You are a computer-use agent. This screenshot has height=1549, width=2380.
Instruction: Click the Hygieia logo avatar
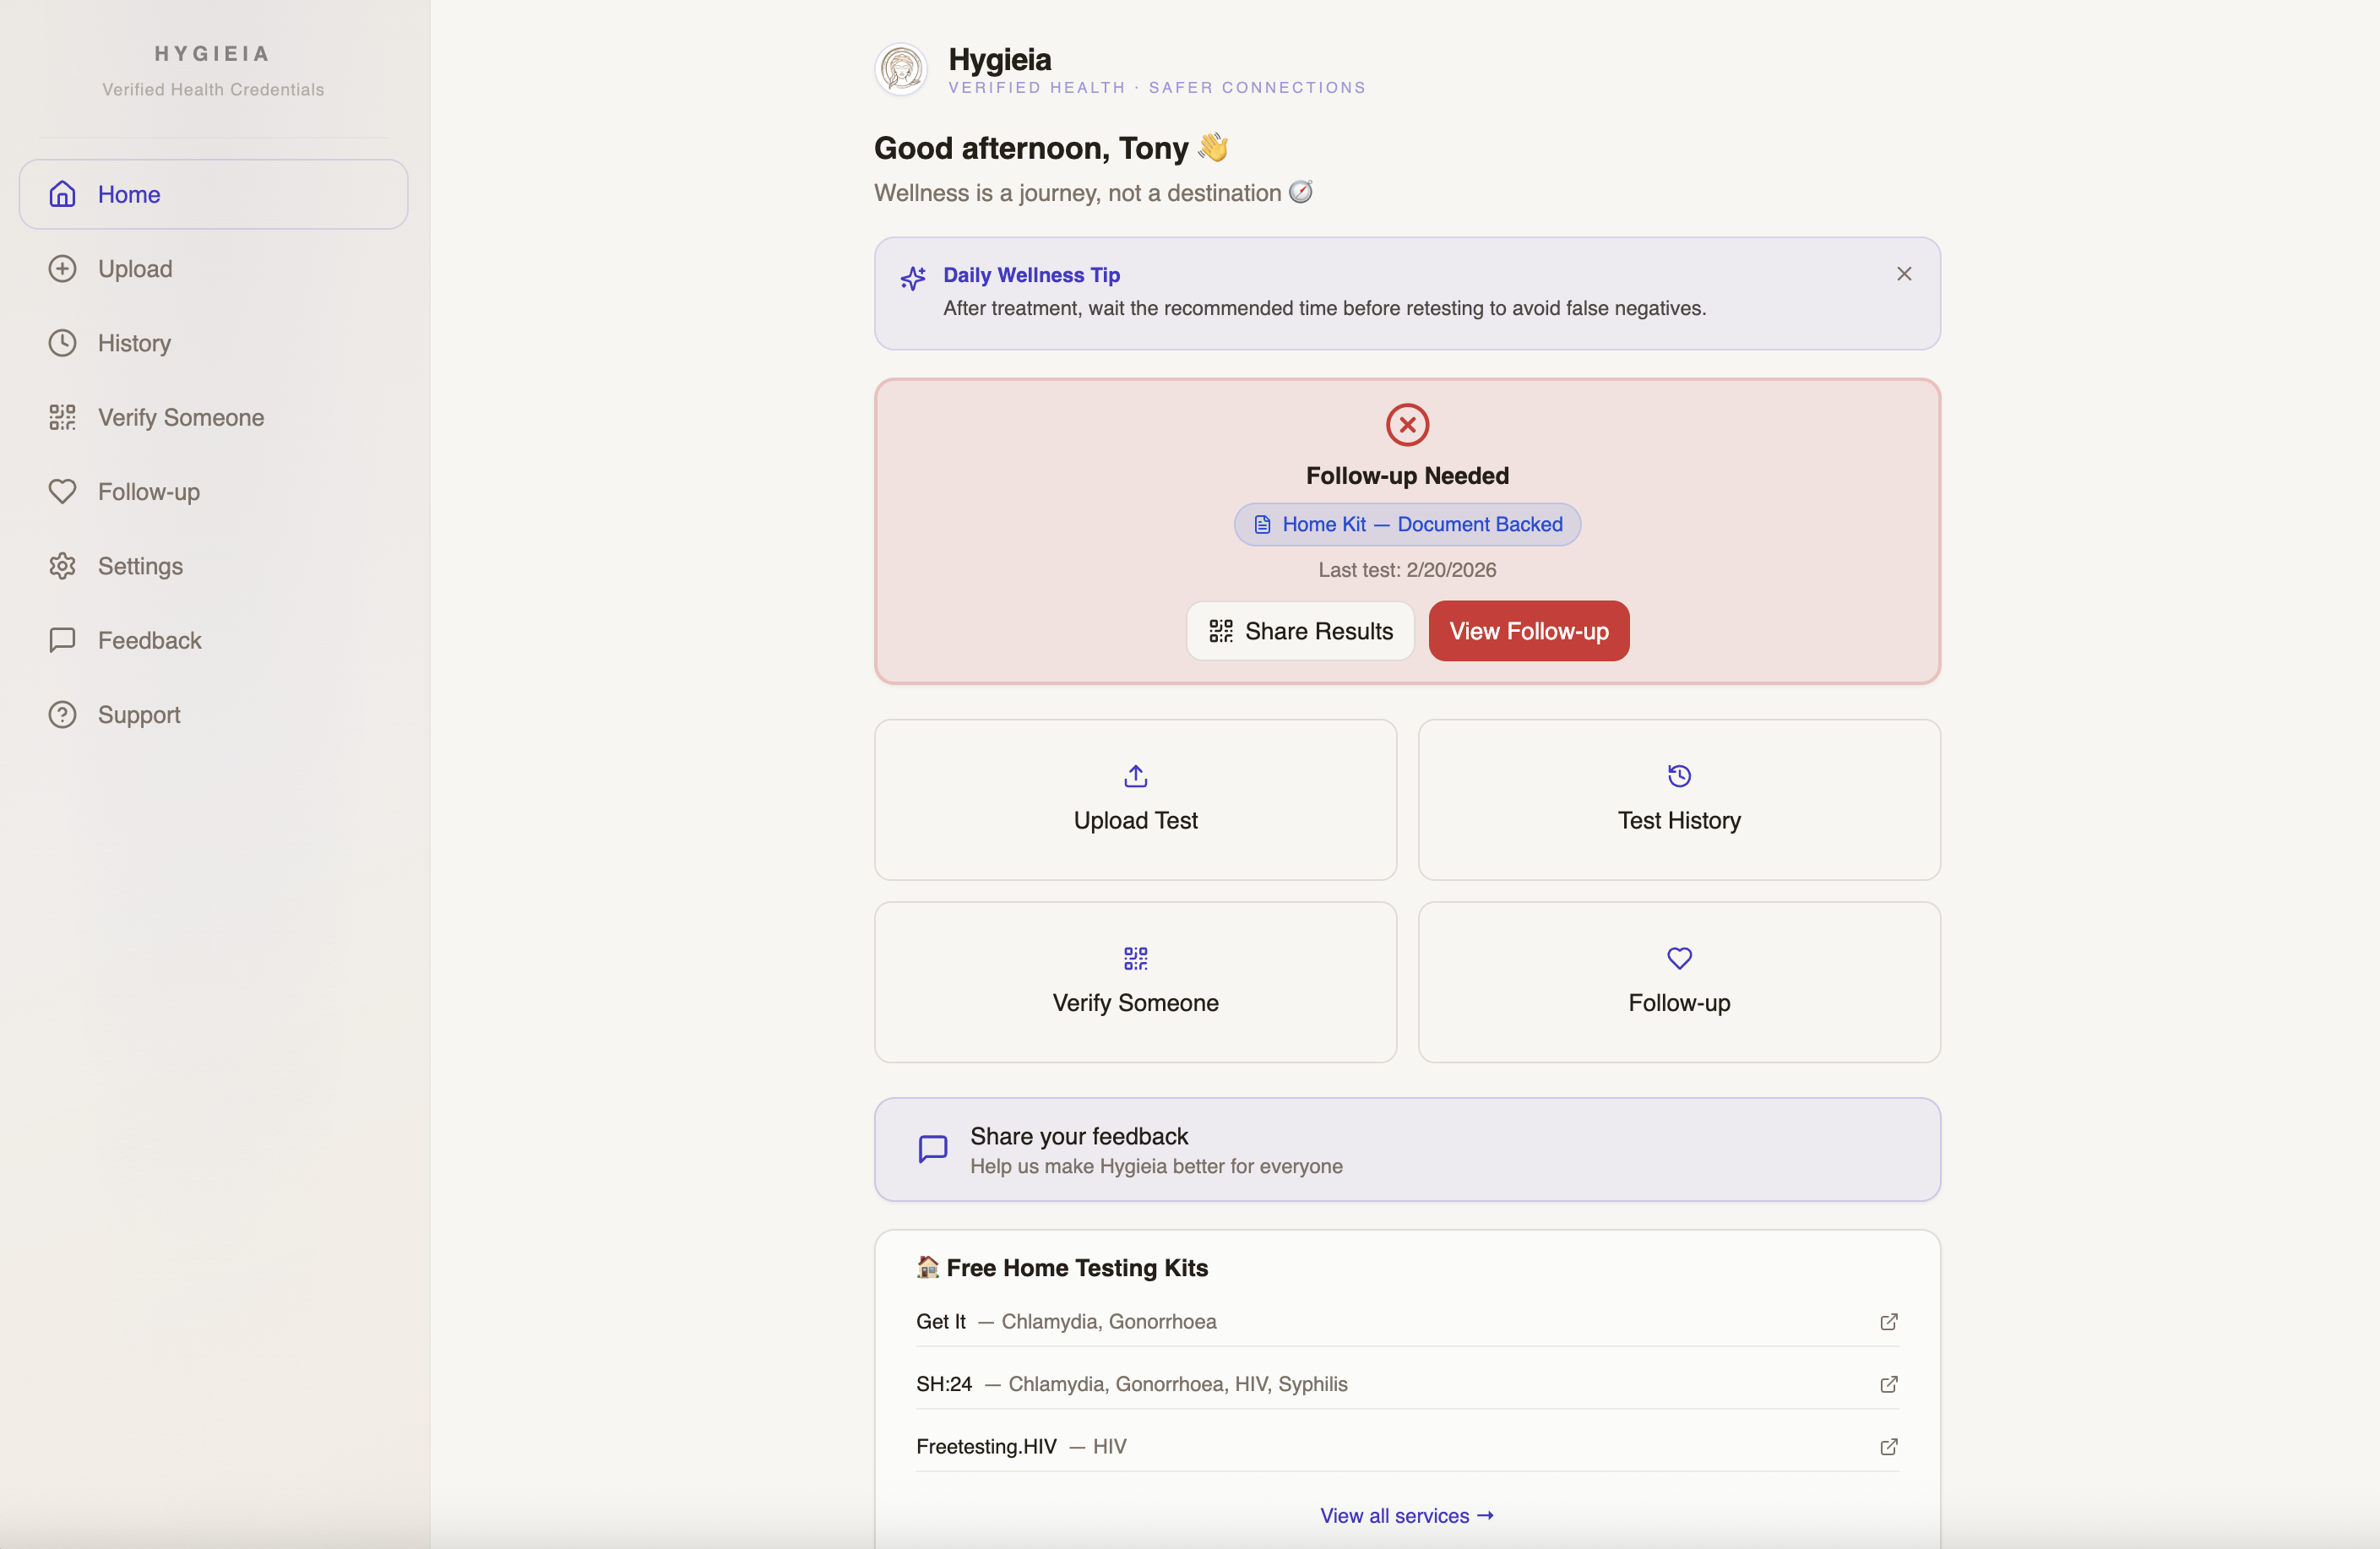point(901,69)
